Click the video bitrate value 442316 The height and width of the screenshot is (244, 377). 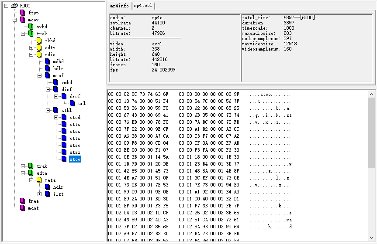point(159,59)
